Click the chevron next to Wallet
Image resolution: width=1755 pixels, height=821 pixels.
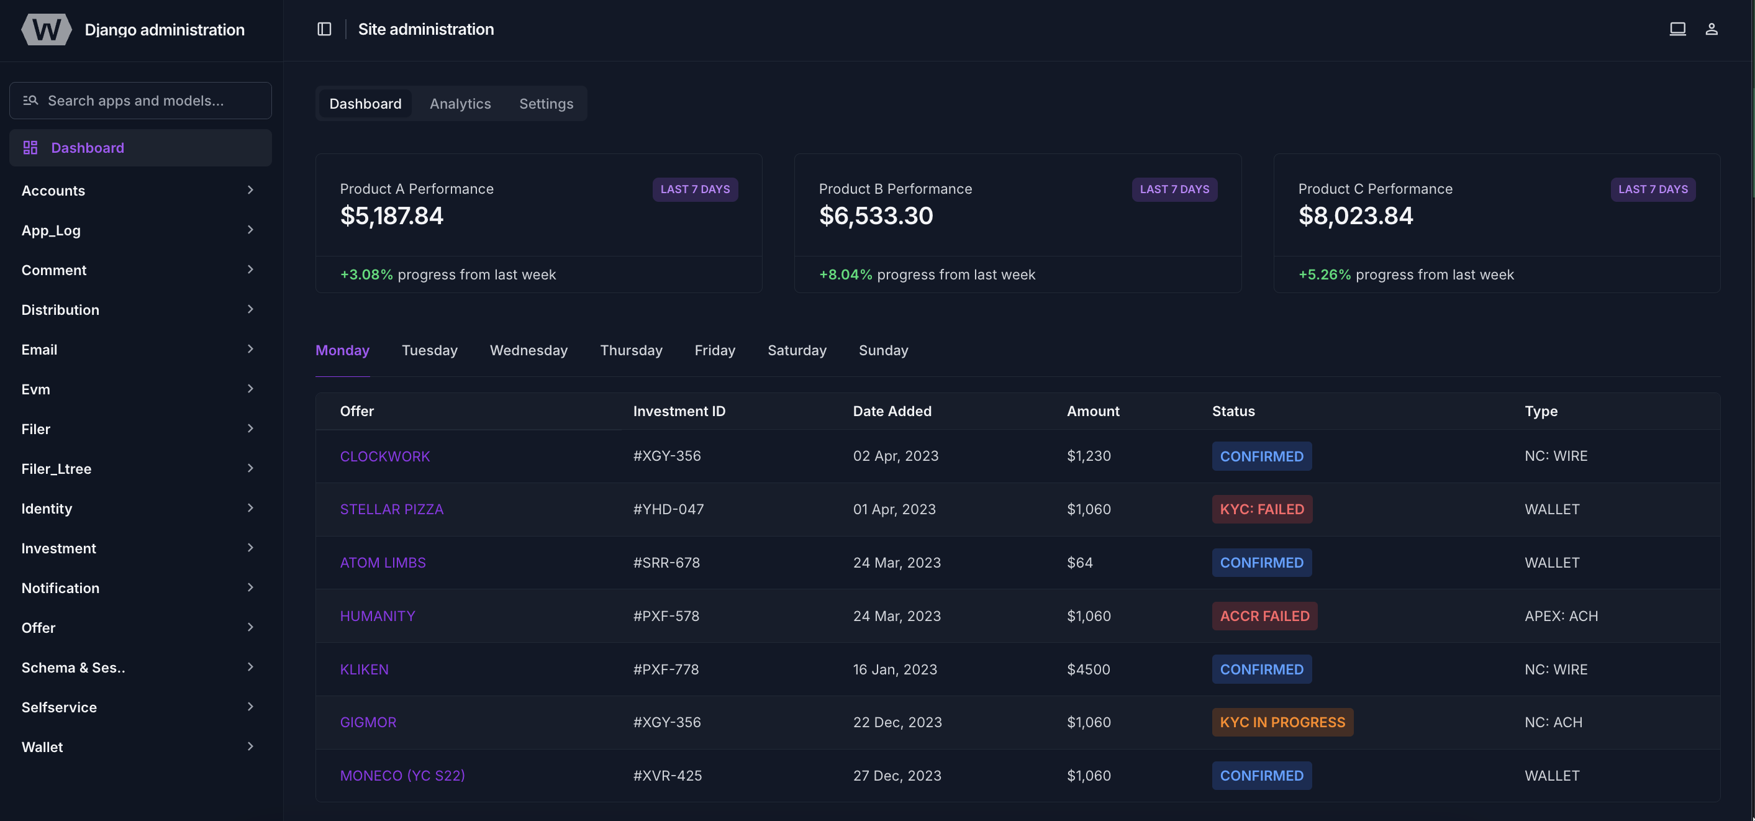point(250,746)
